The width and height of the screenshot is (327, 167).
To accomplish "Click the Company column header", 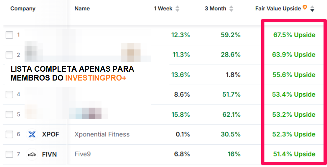I will click(x=23, y=9).
